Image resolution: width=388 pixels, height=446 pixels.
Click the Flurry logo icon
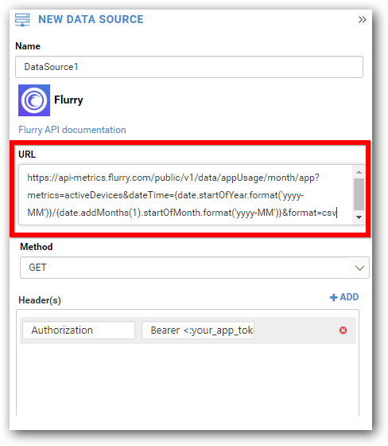point(34,100)
